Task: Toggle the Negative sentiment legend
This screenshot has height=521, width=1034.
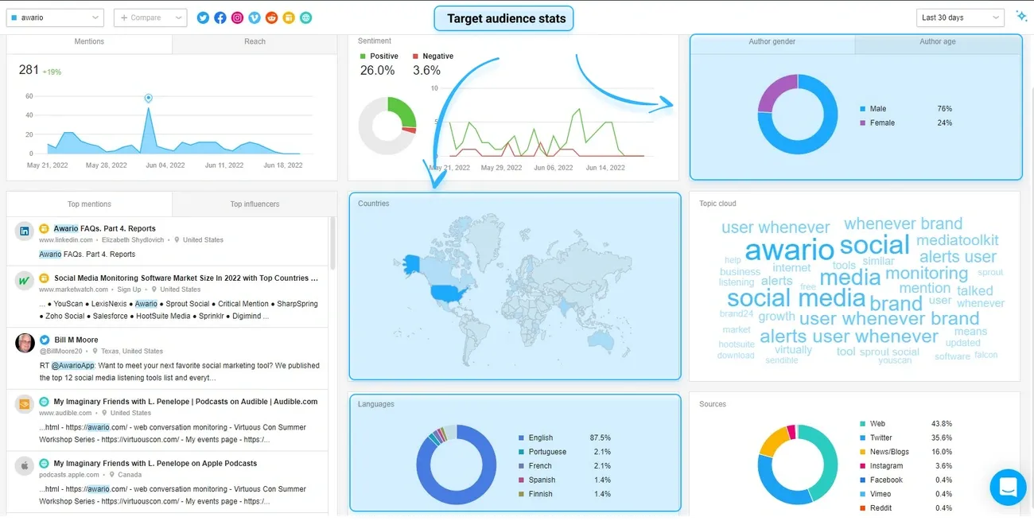Action: point(433,56)
